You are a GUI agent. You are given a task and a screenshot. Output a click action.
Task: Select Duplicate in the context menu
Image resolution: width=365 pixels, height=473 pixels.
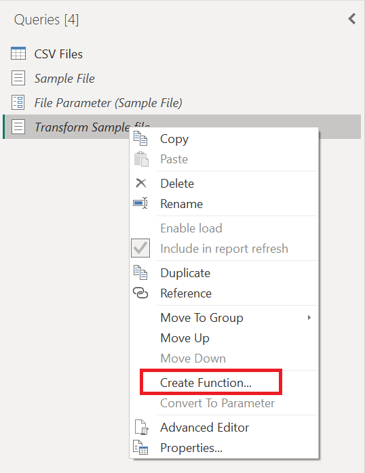tap(185, 272)
